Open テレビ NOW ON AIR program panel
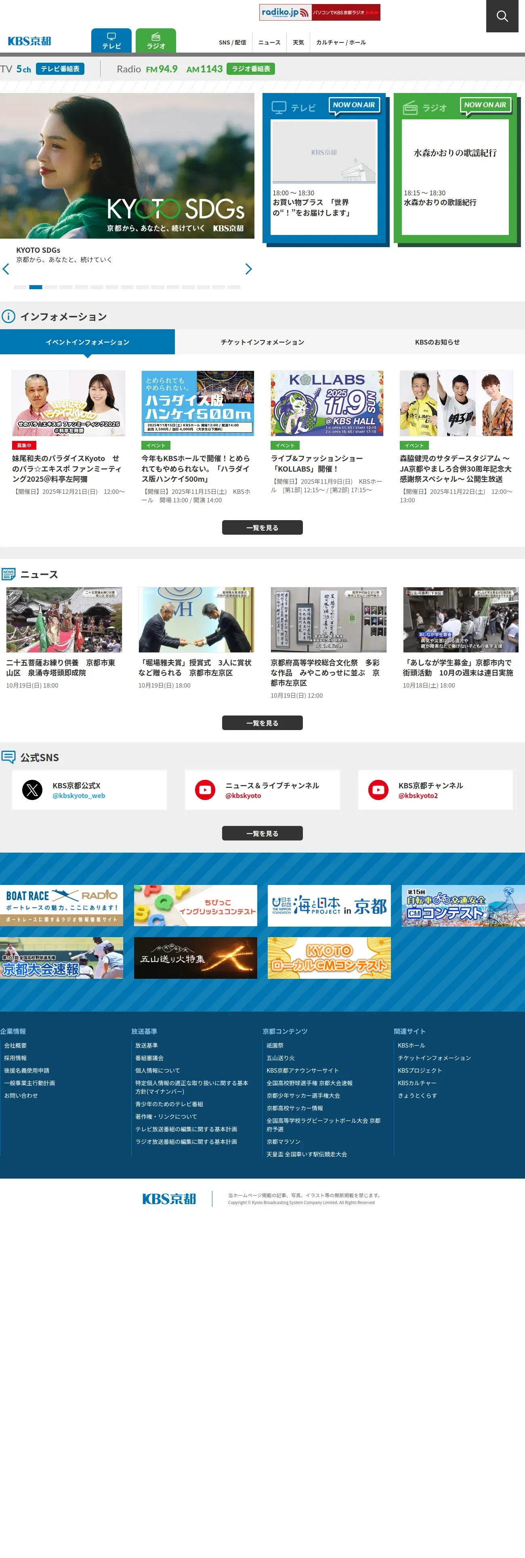This screenshot has width=525, height=1558. click(324, 177)
